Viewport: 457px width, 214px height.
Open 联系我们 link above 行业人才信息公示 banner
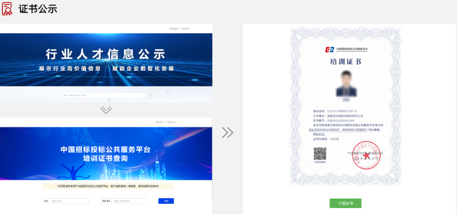click(x=186, y=29)
